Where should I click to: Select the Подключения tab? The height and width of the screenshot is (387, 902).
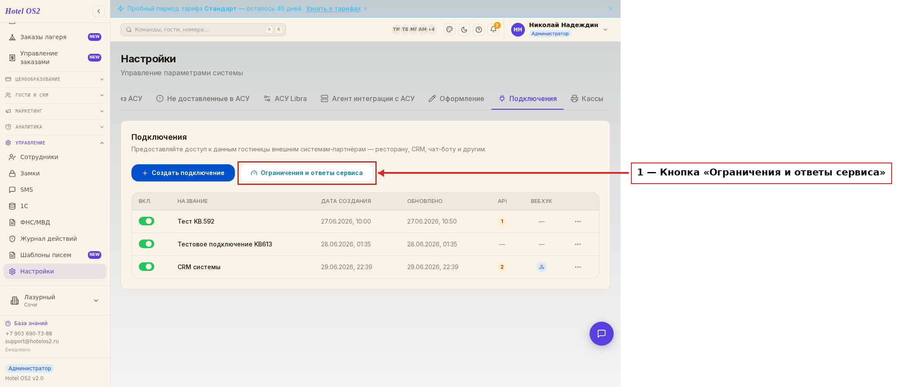[x=527, y=98]
